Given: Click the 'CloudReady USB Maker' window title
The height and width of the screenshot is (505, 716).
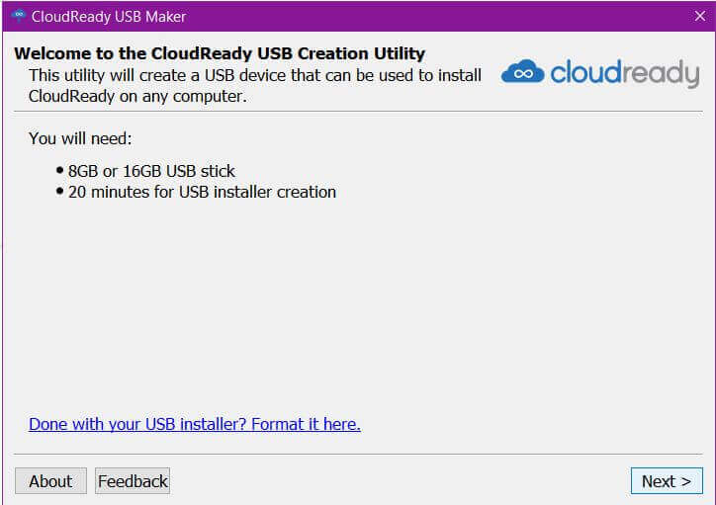Looking at the screenshot, I should (x=109, y=17).
